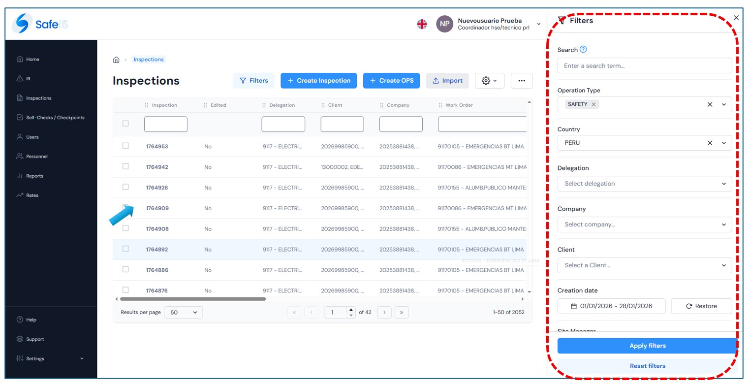Click the Search term input field
Image resolution: width=749 pixels, height=384 pixels.
pyautogui.click(x=644, y=65)
